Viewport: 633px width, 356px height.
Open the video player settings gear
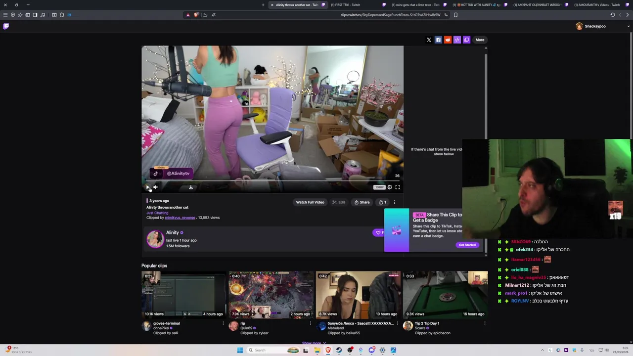[x=390, y=187]
